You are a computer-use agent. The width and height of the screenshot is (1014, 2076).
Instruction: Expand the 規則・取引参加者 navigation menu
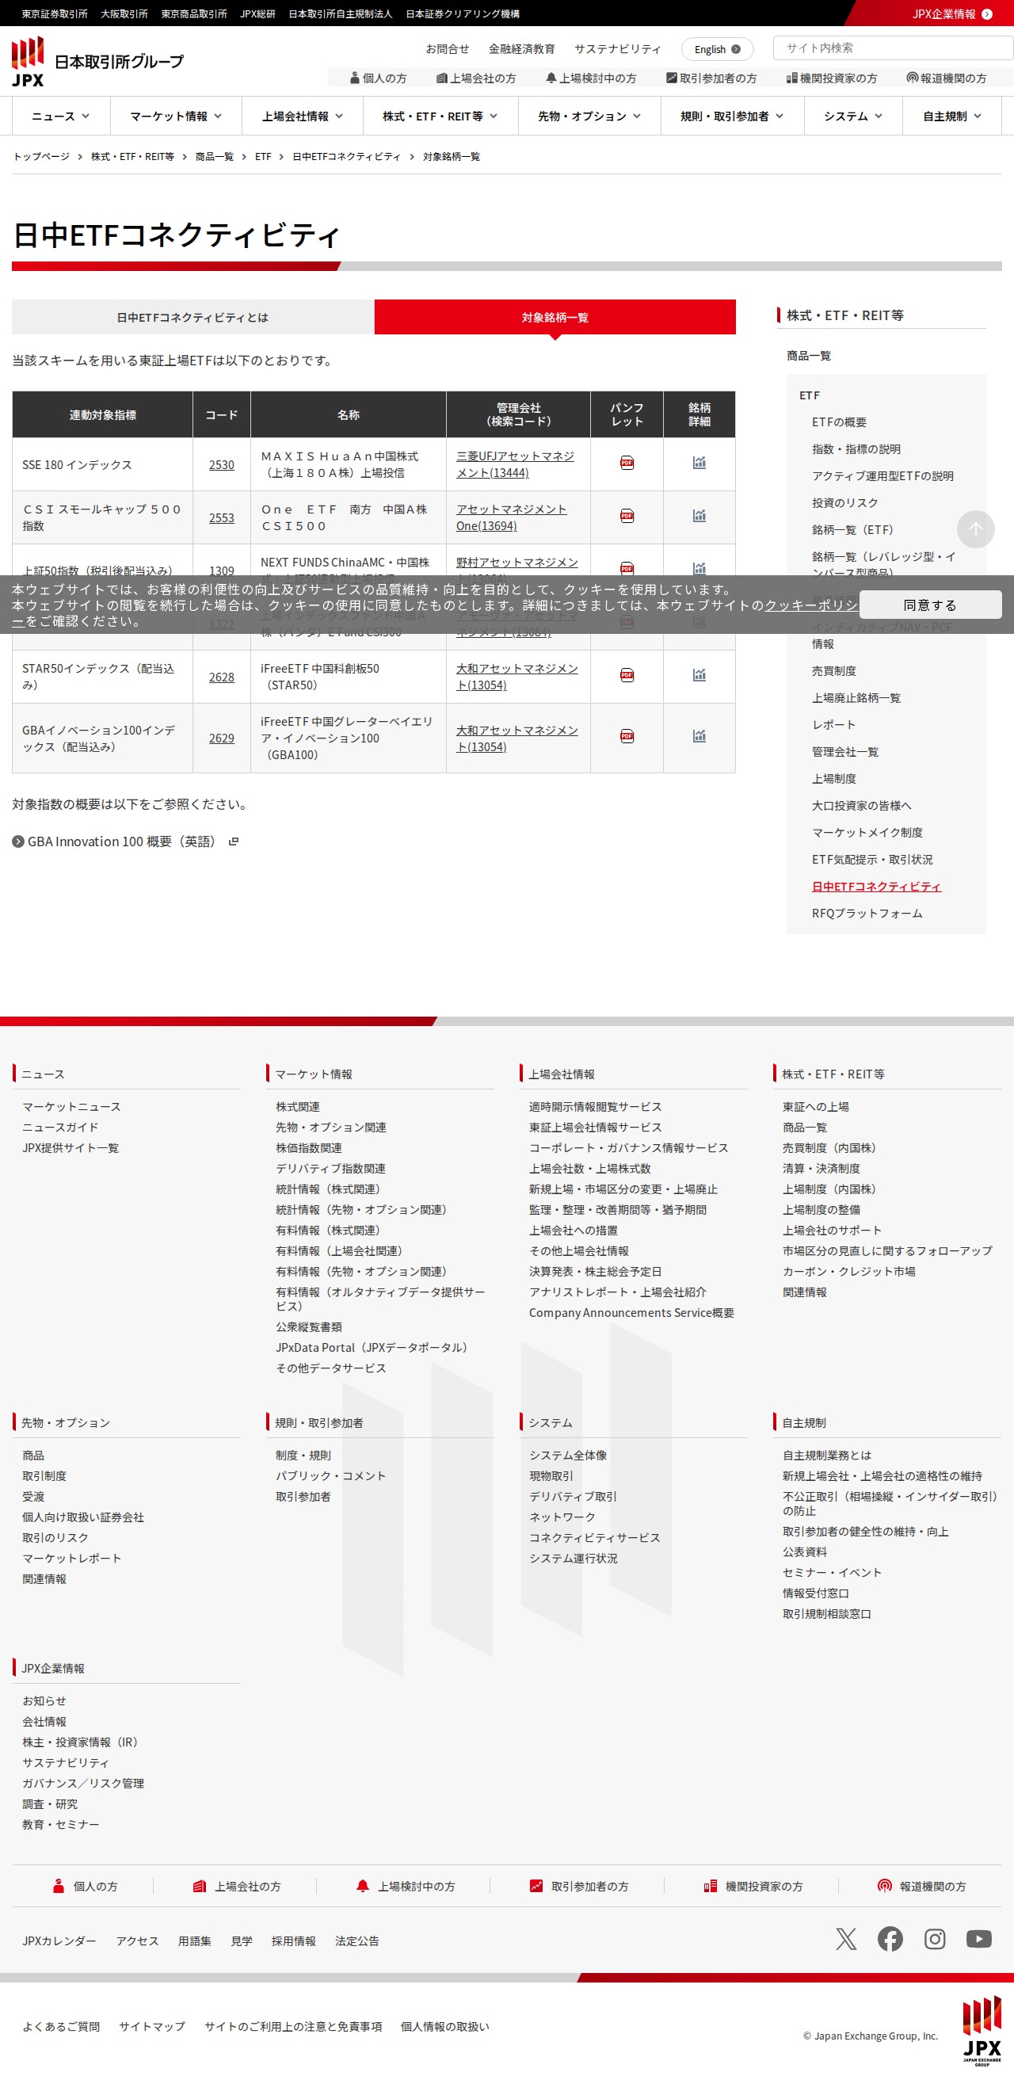[x=731, y=116]
